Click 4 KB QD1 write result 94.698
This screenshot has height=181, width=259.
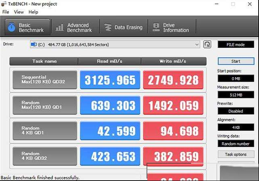pyautogui.click(x=173, y=131)
